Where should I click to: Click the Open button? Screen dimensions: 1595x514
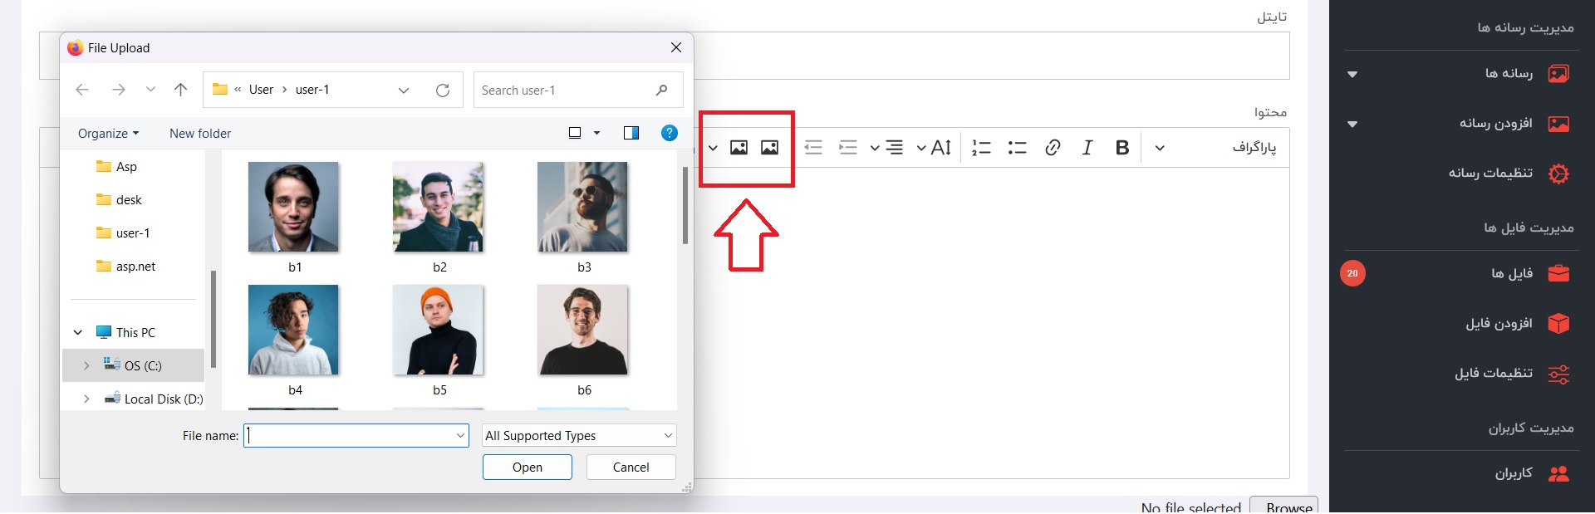[x=528, y=467]
